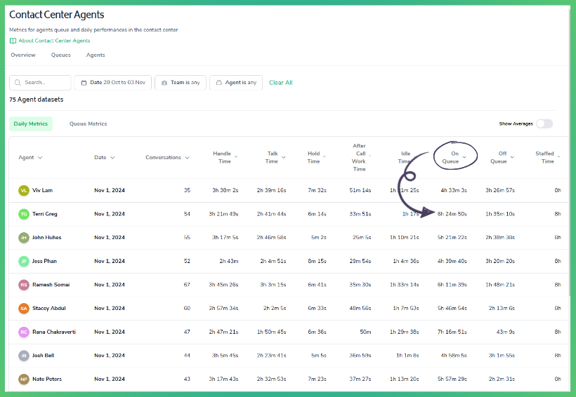576x397 pixels.
Task: Open the Hold Time column chevron
Action: click(x=325, y=156)
